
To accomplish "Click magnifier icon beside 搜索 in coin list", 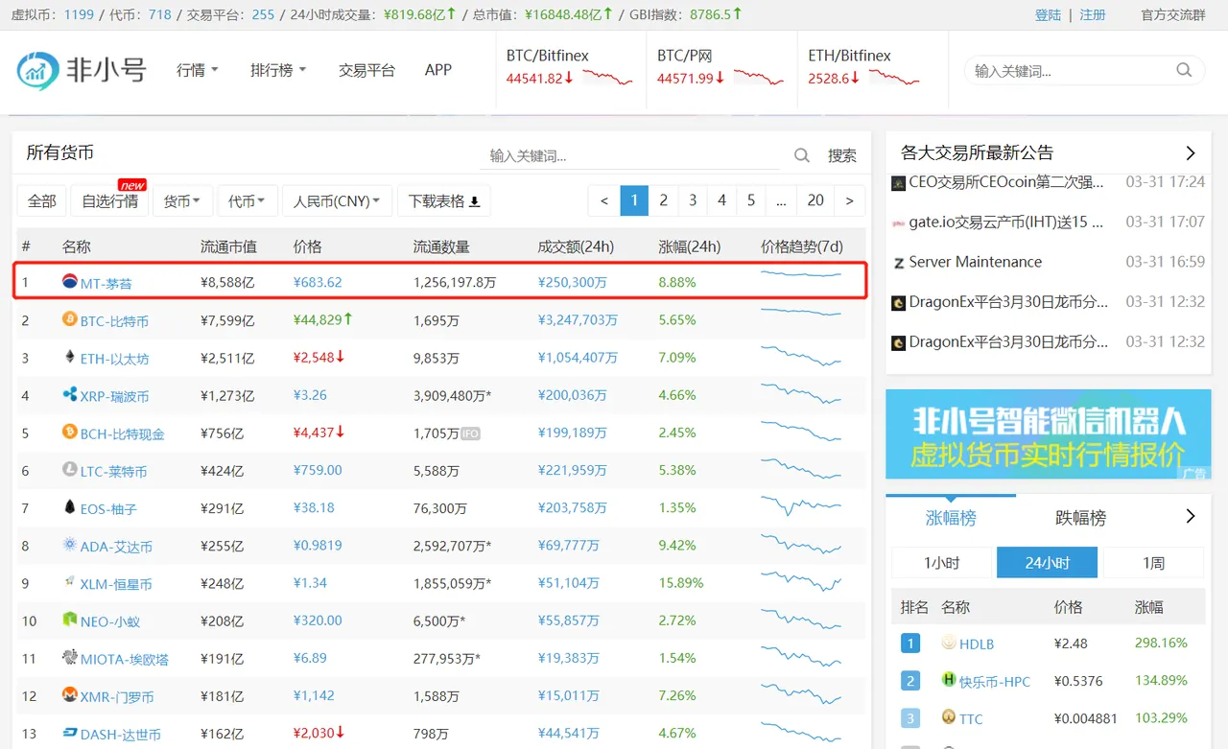I will coord(802,155).
